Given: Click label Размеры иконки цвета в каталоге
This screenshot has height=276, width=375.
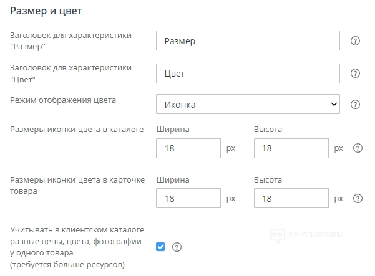Looking at the screenshot, I should tap(77, 130).
